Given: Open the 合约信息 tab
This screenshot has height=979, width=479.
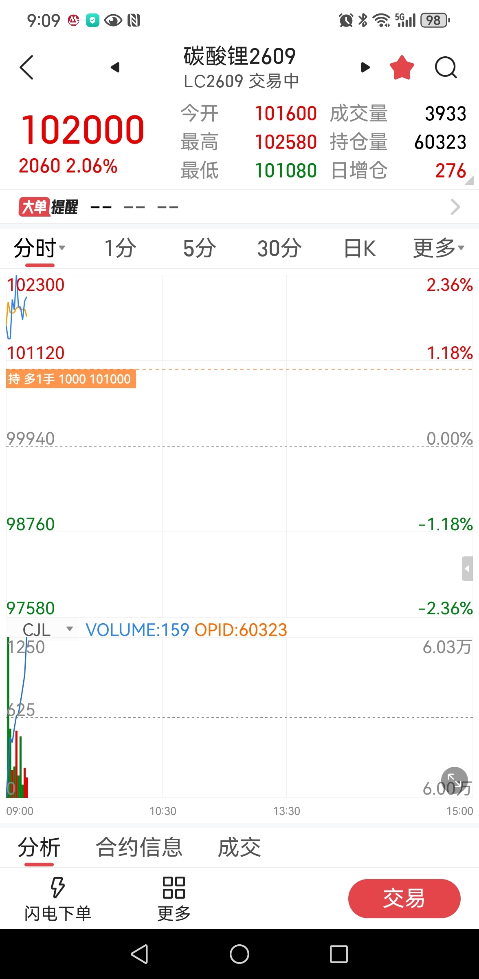Looking at the screenshot, I should [x=139, y=847].
